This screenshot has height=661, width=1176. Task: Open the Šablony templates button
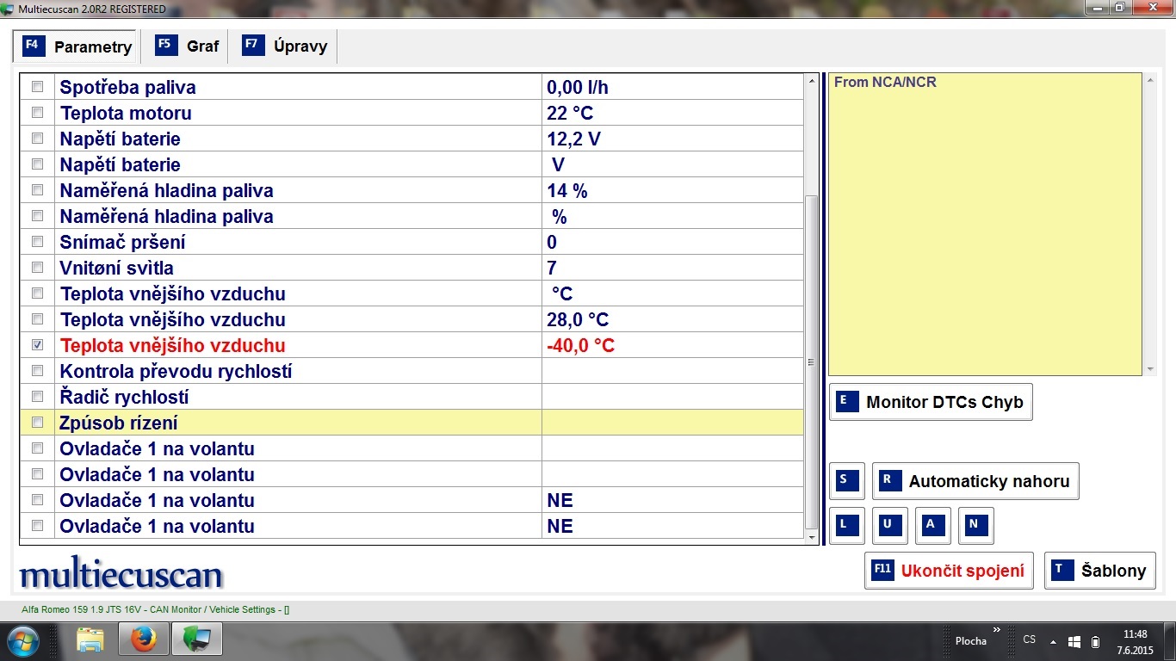point(1099,571)
